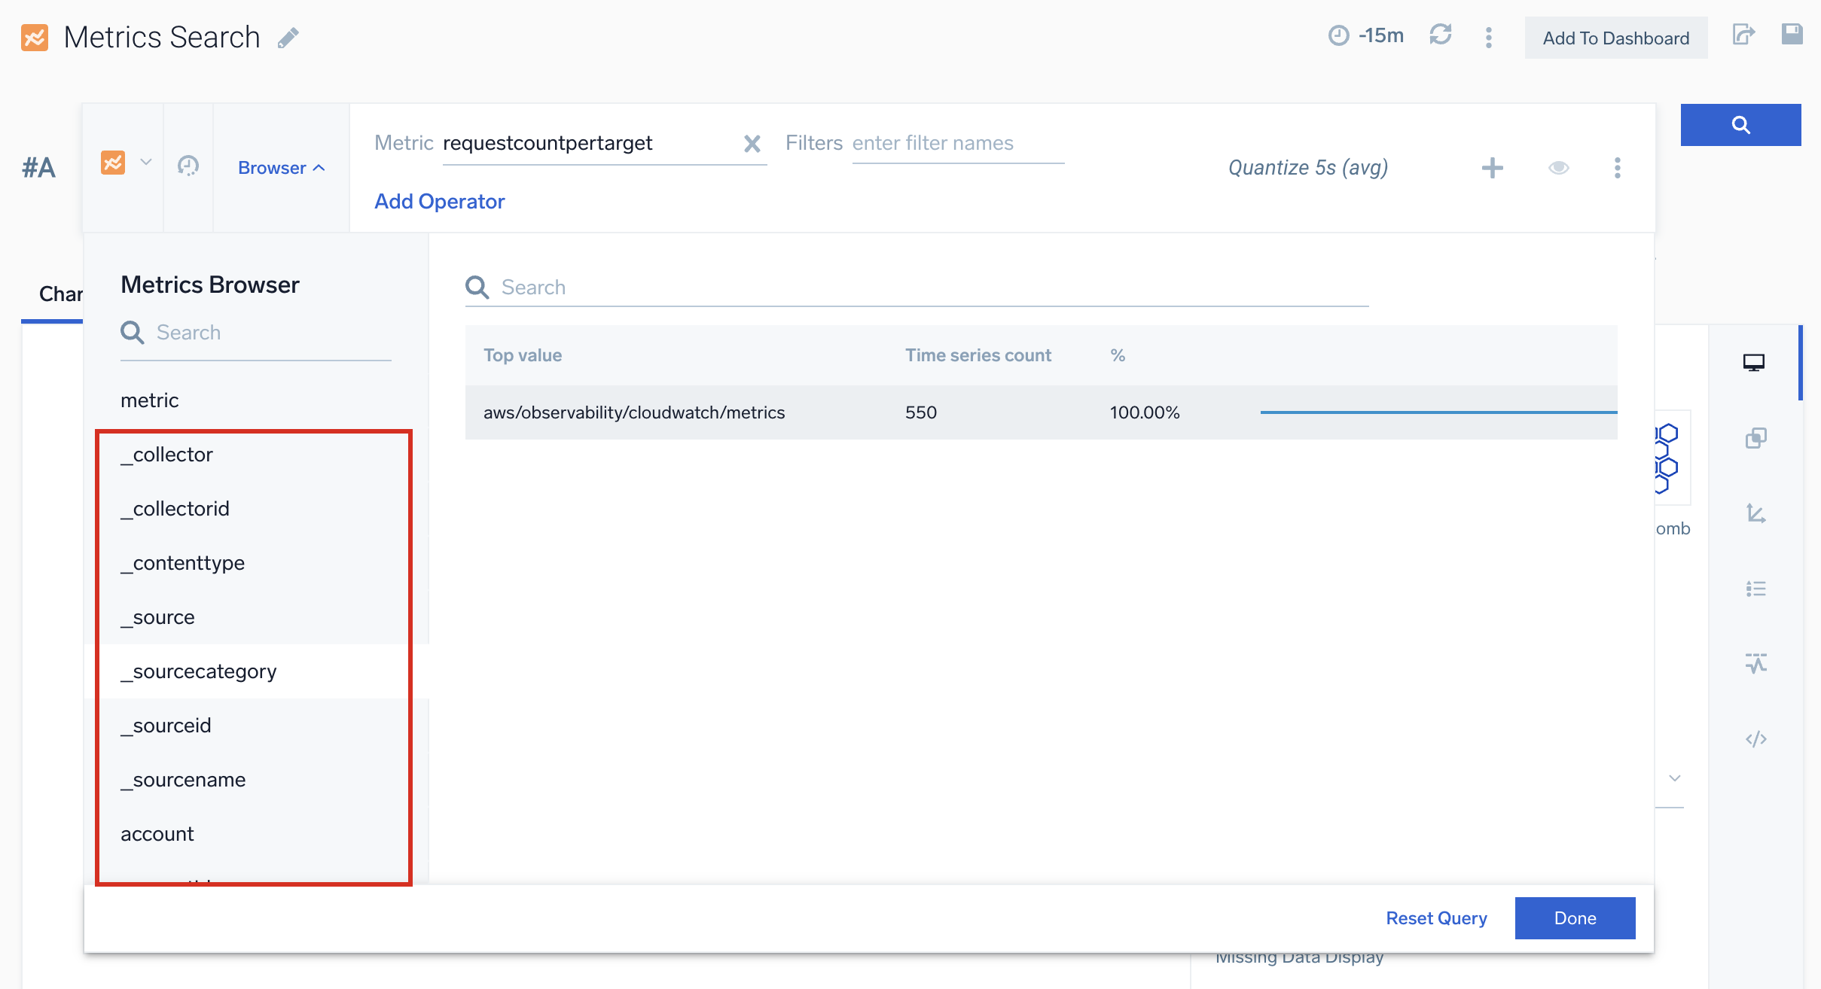
Task: Clear the requestcountpertarget metric with X
Action: pyautogui.click(x=752, y=144)
